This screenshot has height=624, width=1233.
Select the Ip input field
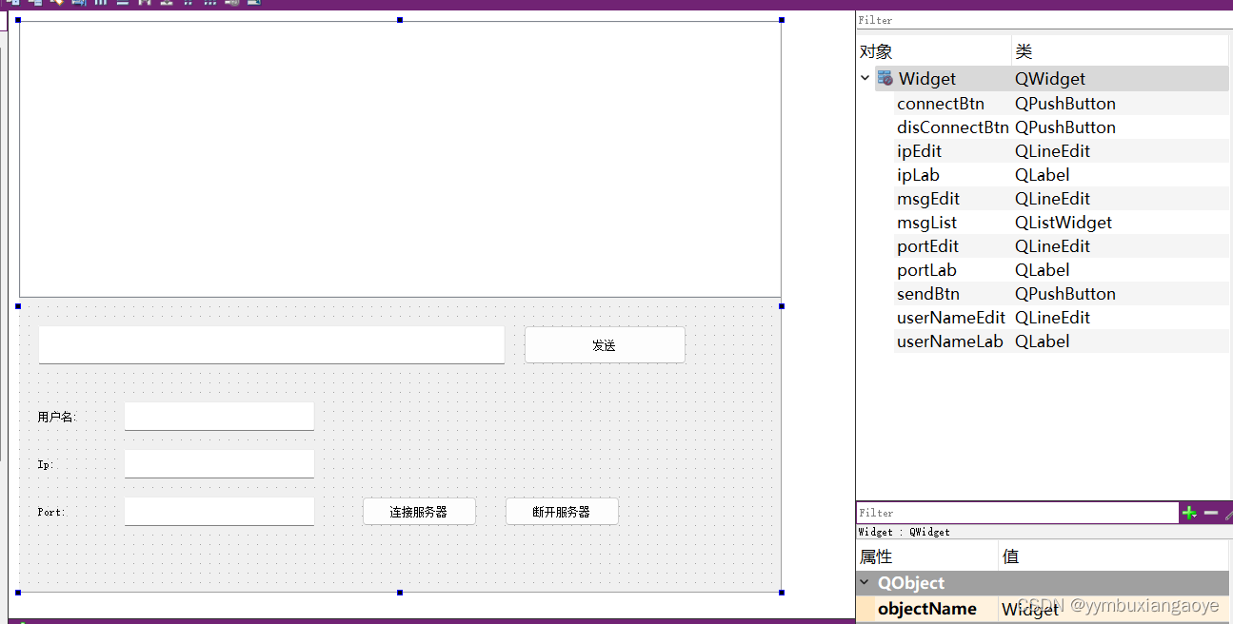point(219,464)
